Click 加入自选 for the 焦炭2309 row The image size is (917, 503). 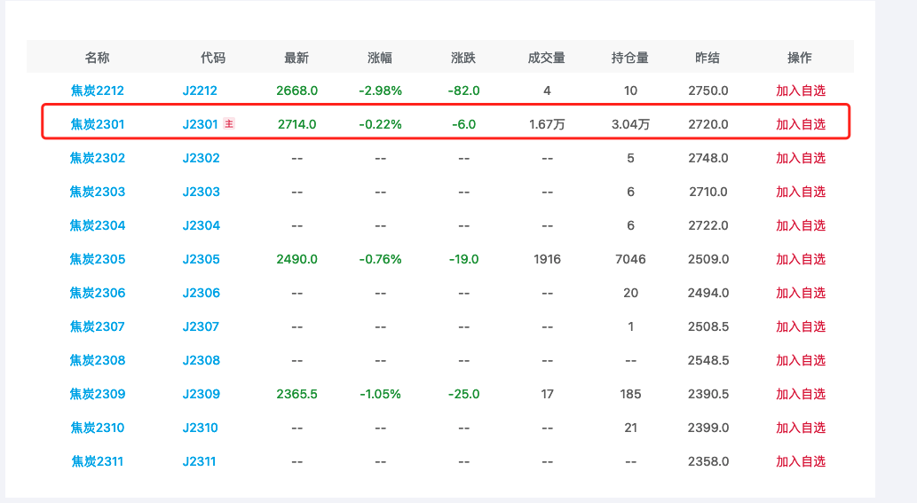(800, 394)
